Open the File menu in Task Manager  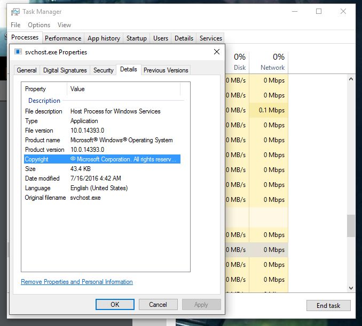15,25
